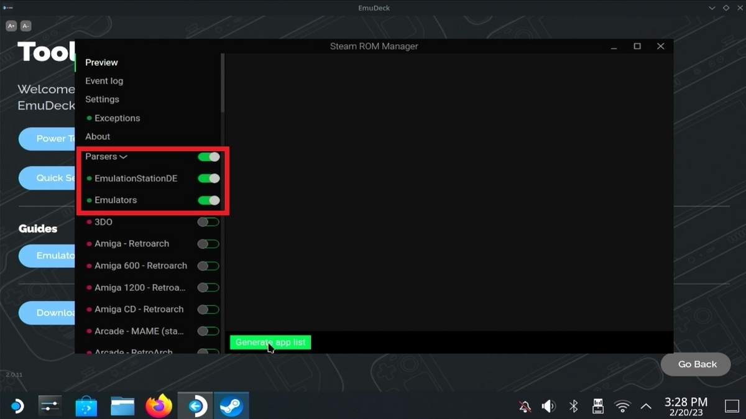Toggle the Emulators parser switch

click(x=208, y=200)
